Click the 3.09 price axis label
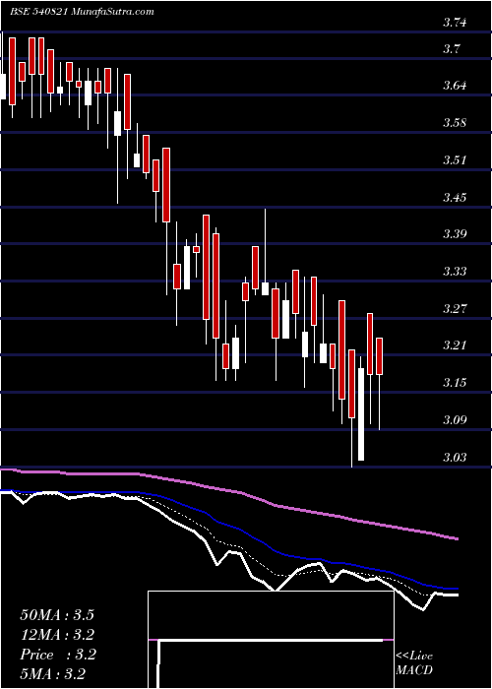Viewport: 492px width, 689px height. click(x=455, y=420)
